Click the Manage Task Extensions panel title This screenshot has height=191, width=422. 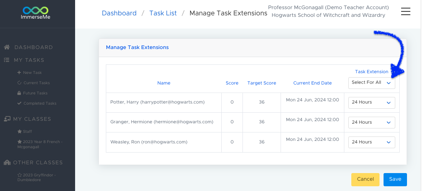(x=137, y=47)
